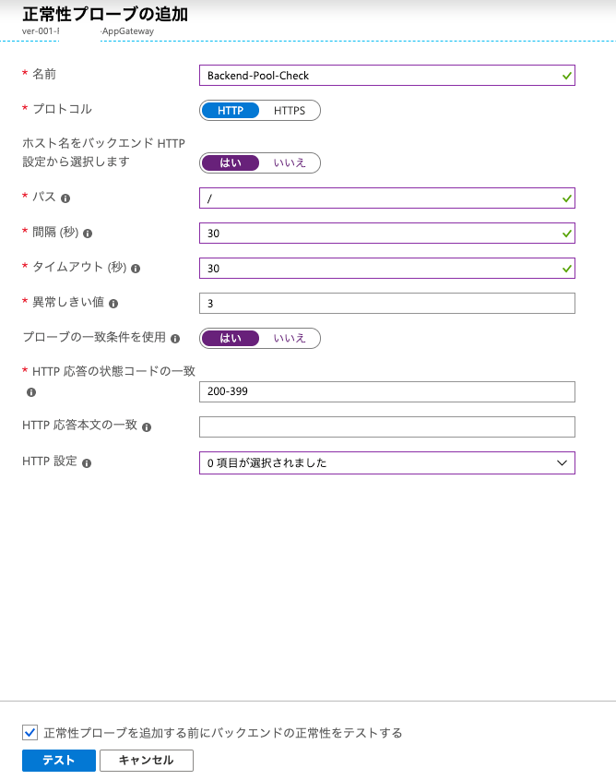Click the テスト button
Image resolution: width=616 pixels, height=780 pixels.
59,760
